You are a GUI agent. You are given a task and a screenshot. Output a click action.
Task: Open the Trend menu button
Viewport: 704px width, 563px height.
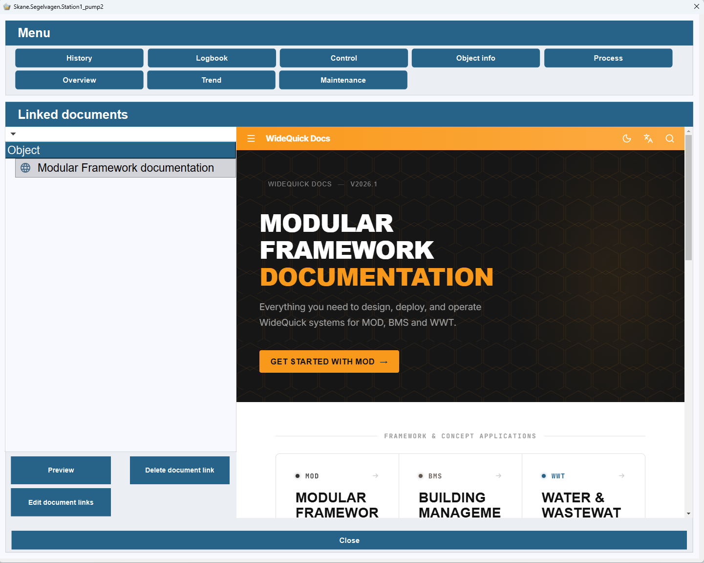coord(211,80)
